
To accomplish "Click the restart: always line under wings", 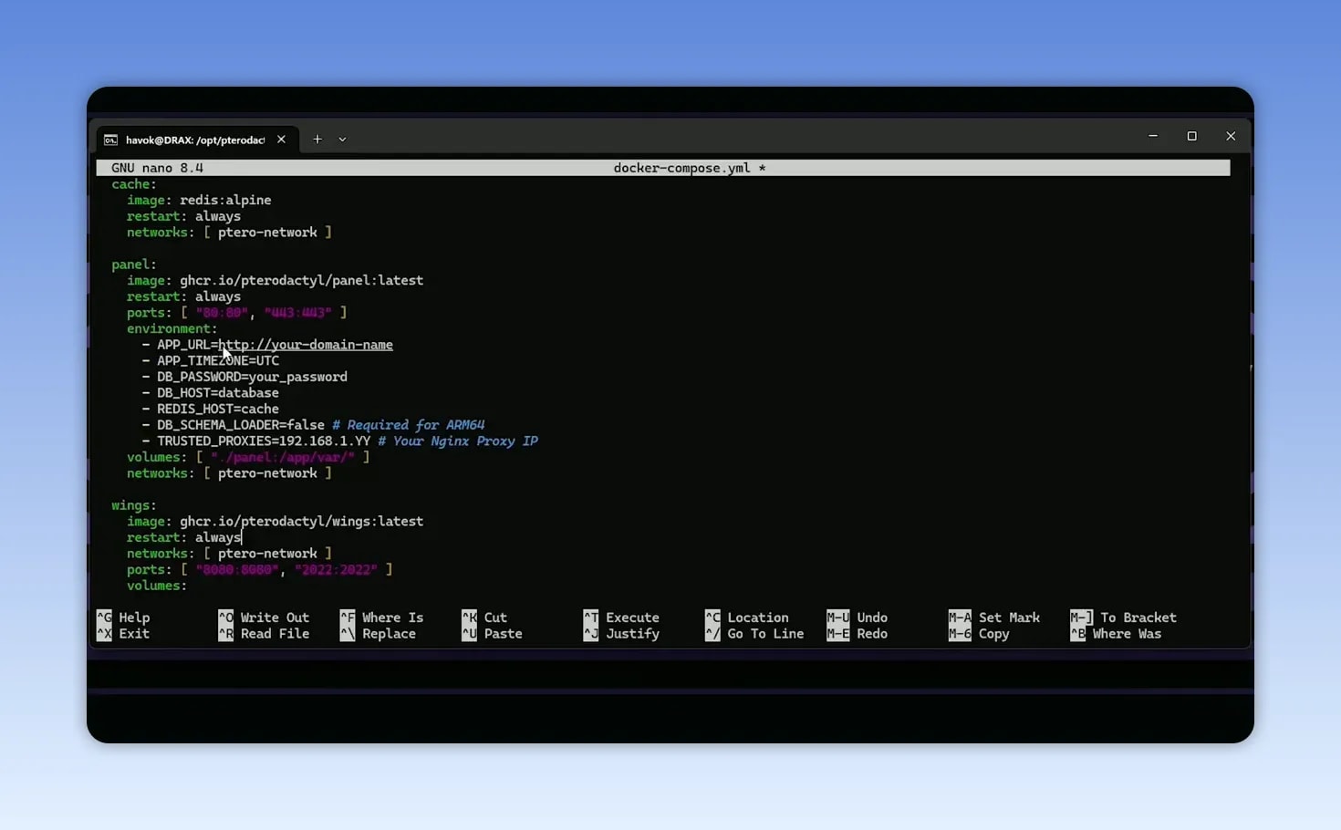I will [183, 538].
